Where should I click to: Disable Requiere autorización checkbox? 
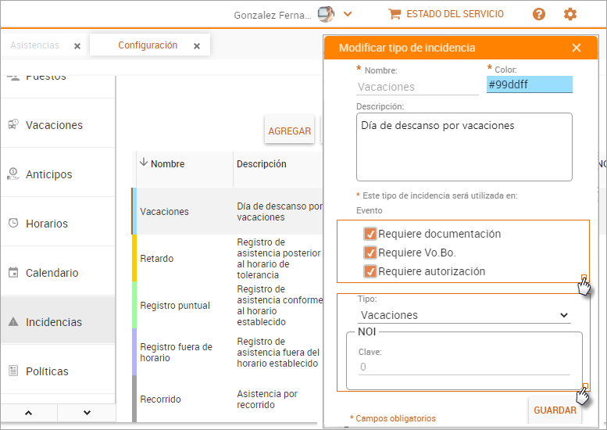(x=370, y=271)
